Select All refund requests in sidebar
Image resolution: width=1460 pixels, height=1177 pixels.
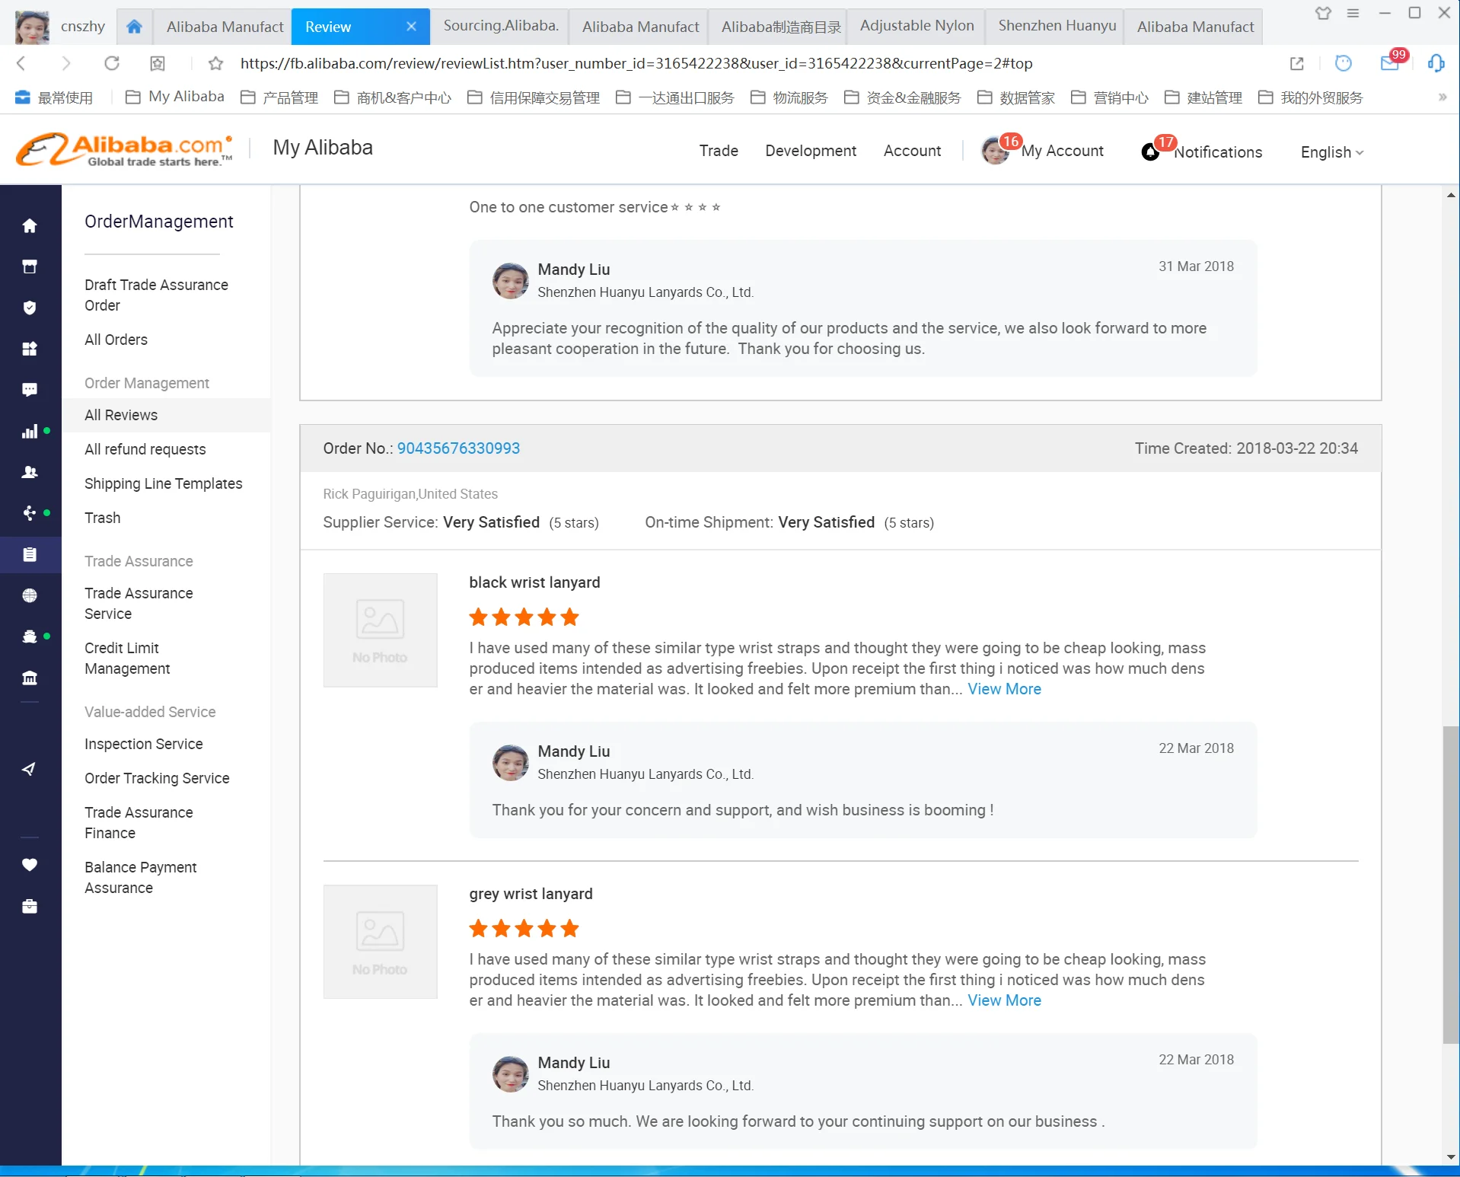pos(145,449)
